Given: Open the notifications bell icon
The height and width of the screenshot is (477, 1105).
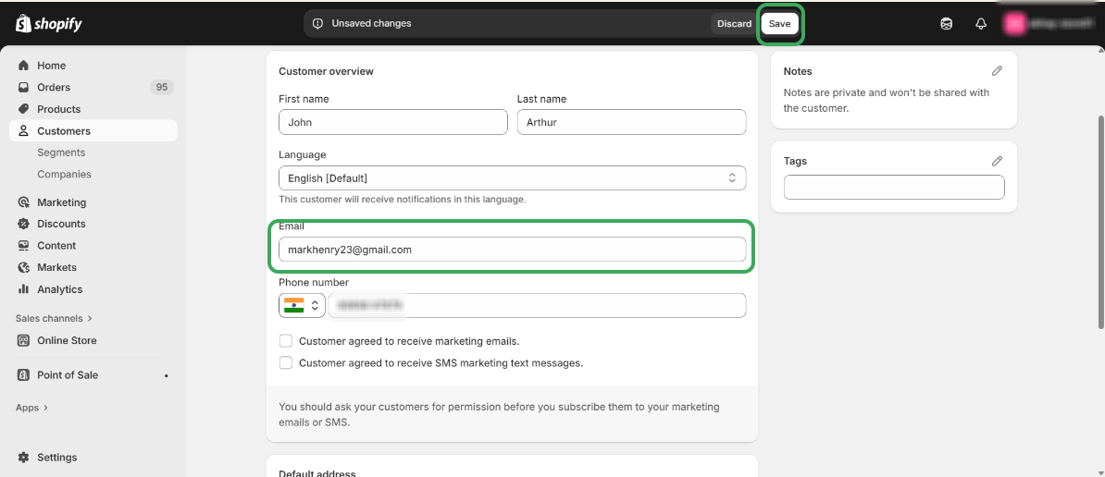Looking at the screenshot, I should 981,24.
